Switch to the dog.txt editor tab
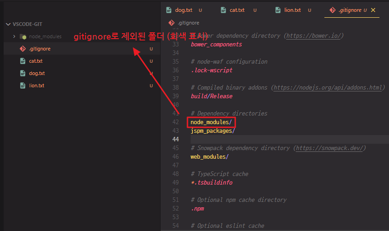Image resolution: width=389 pixels, height=231 pixels. click(x=184, y=10)
